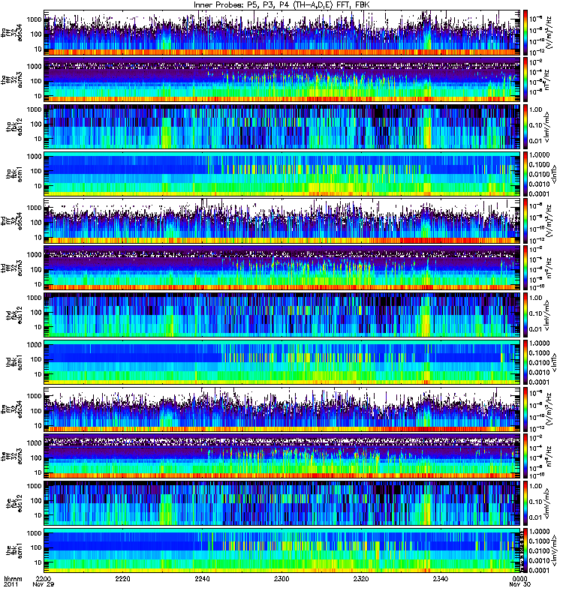The image size is (563, 600).
Task: Click the nT²/Hz unit label of tha scm3
Action: [546, 79]
